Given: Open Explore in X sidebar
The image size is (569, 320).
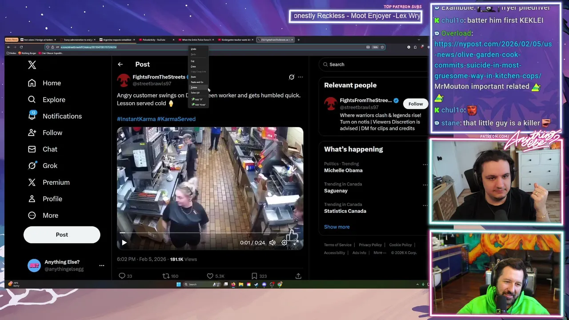Looking at the screenshot, I should (x=47, y=100).
